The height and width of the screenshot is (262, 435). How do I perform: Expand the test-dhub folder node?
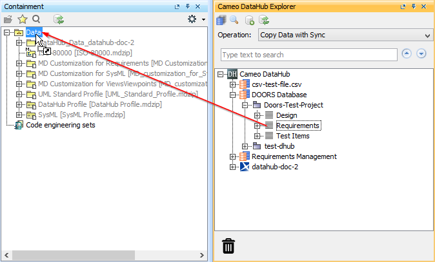pos(245,146)
